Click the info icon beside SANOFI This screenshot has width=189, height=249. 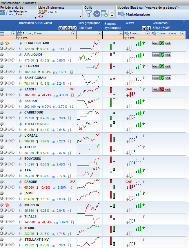click(x=20, y=89)
